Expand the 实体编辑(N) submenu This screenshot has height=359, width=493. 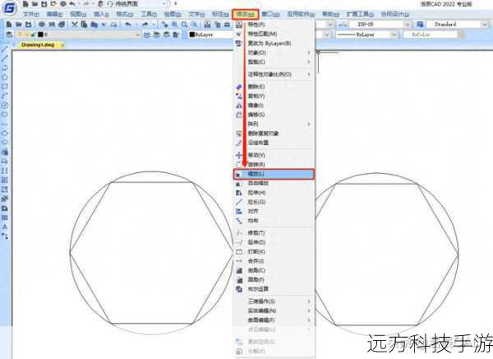click(x=274, y=311)
